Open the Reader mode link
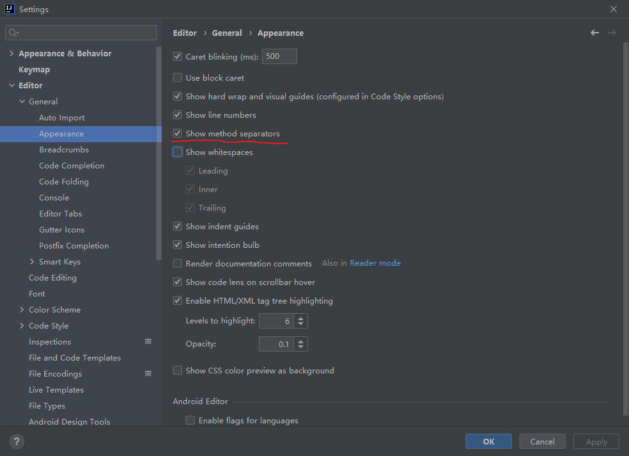This screenshot has height=456, width=629. pos(375,263)
